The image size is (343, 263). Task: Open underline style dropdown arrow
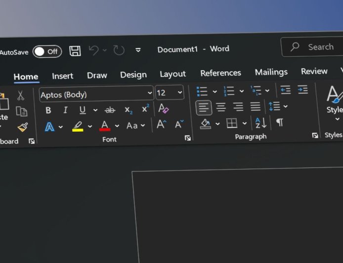tap(95, 110)
